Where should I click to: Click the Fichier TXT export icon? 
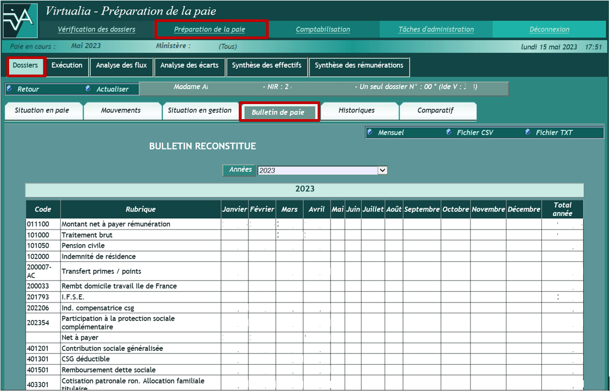click(528, 132)
